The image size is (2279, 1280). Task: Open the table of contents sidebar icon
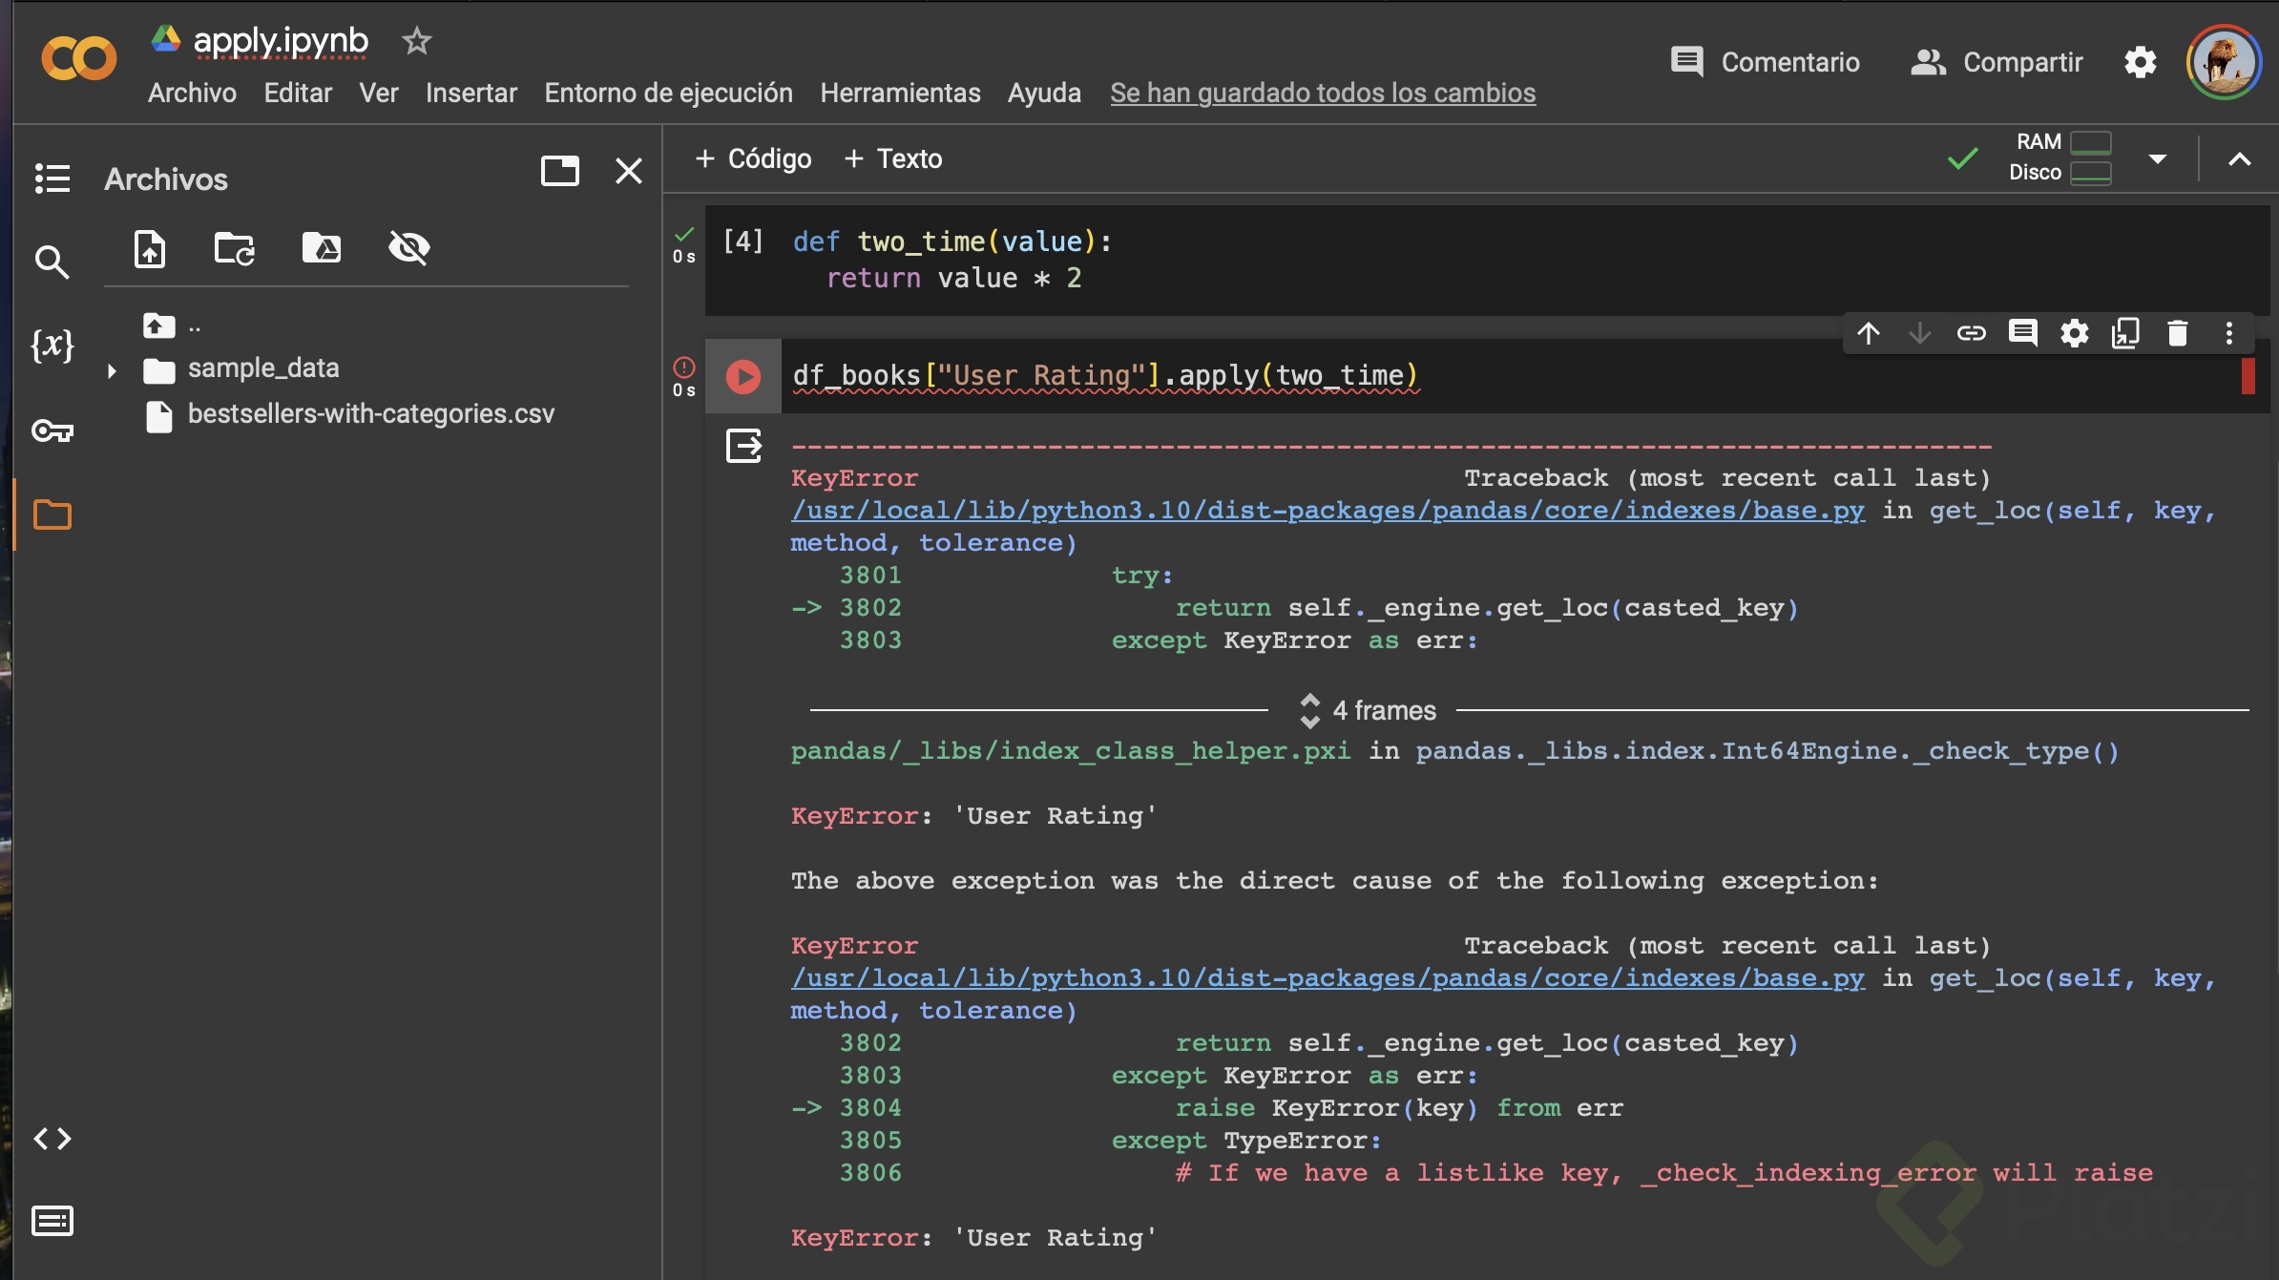click(52, 178)
